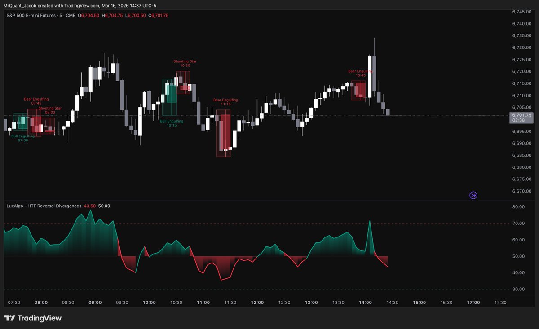Click the 15:00 label on the time axis
Viewport: 539px width, 329px height.
pos(420,303)
